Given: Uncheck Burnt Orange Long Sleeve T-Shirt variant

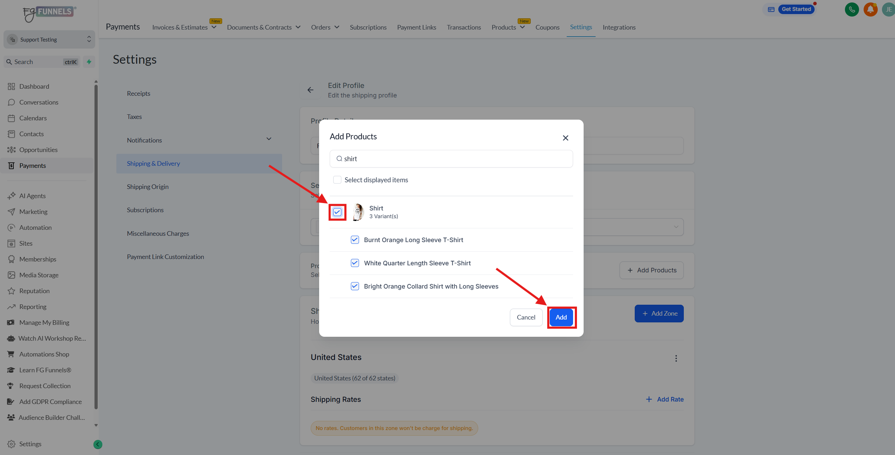Looking at the screenshot, I should [355, 240].
